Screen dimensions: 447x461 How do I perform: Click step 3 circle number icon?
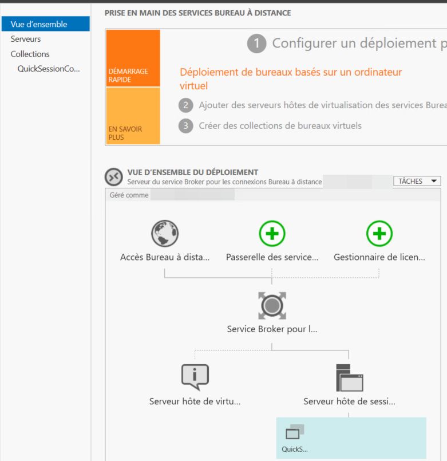point(186,126)
